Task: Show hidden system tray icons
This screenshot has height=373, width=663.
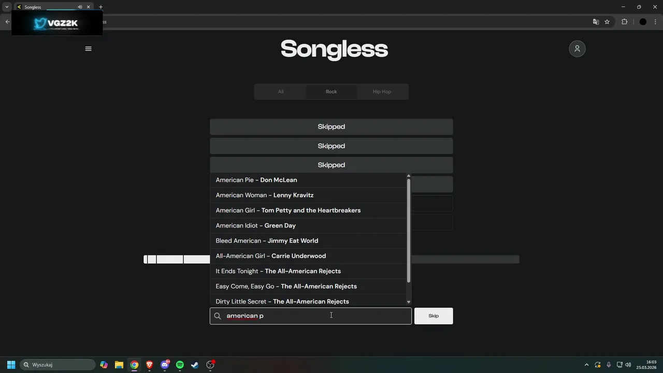Action: [x=586, y=365]
